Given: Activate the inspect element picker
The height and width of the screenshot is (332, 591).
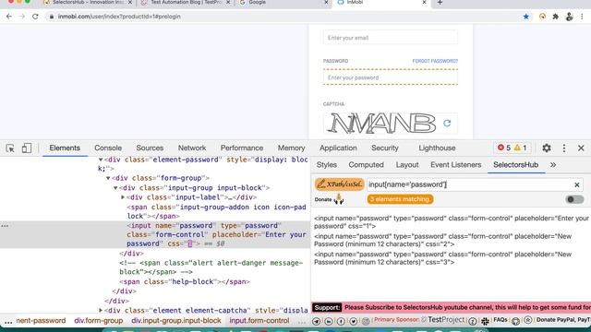Looking at the screenshot, I should (x=10, y=148).
